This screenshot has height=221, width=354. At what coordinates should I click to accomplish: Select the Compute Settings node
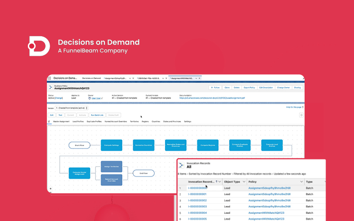112,145
